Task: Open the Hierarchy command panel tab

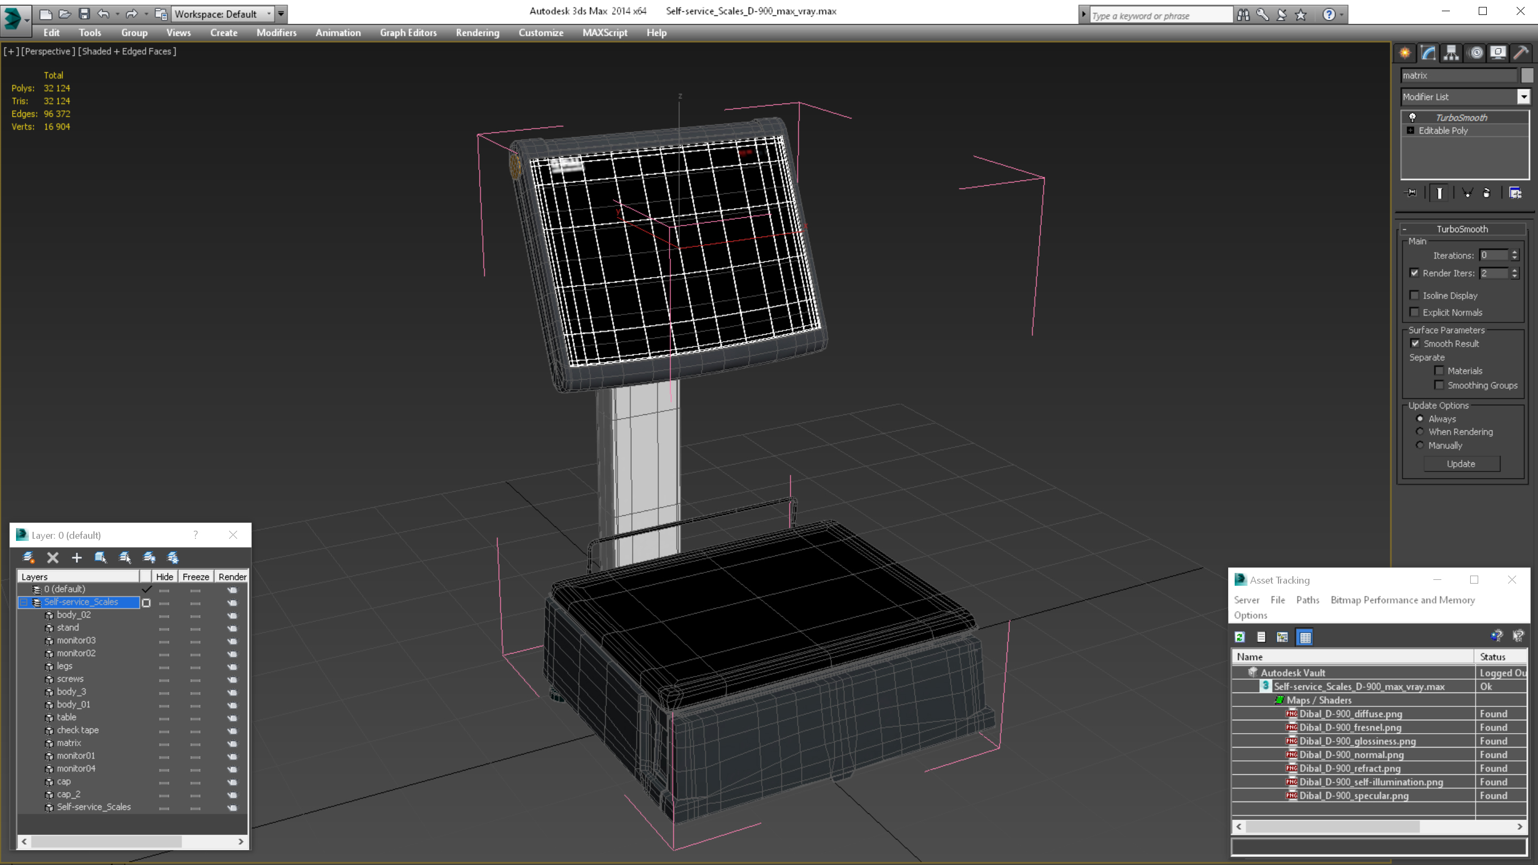Action: [1451, 52]
